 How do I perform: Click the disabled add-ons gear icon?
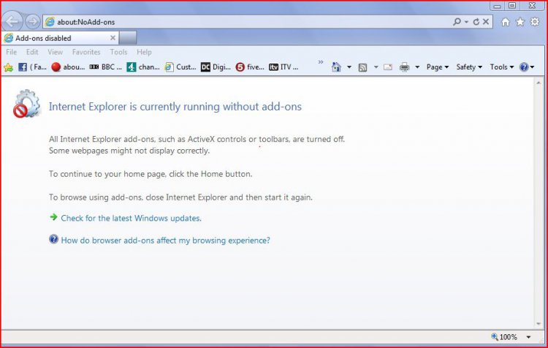point(27,104)
